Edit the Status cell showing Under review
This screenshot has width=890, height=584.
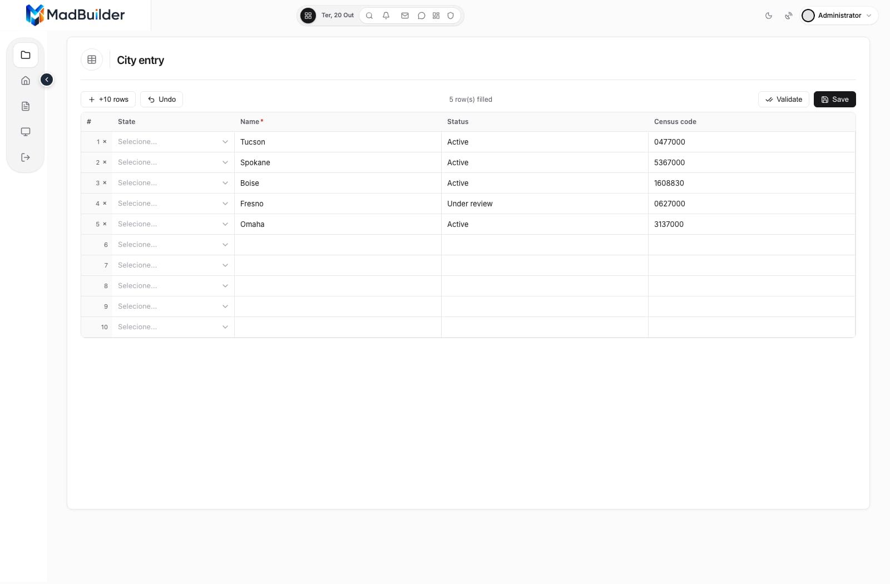coord(545,204)
